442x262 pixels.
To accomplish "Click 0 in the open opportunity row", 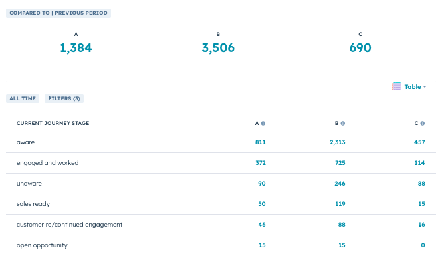I will (423, 245).
